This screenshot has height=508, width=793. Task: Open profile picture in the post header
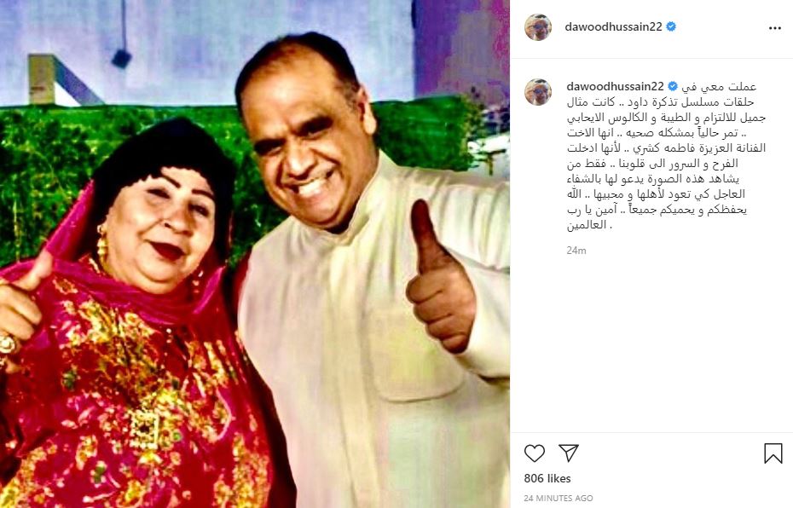(538, 27)
